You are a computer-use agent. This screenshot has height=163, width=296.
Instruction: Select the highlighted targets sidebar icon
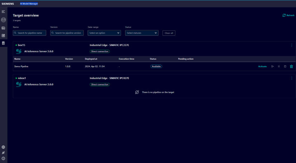coord(3,43)
